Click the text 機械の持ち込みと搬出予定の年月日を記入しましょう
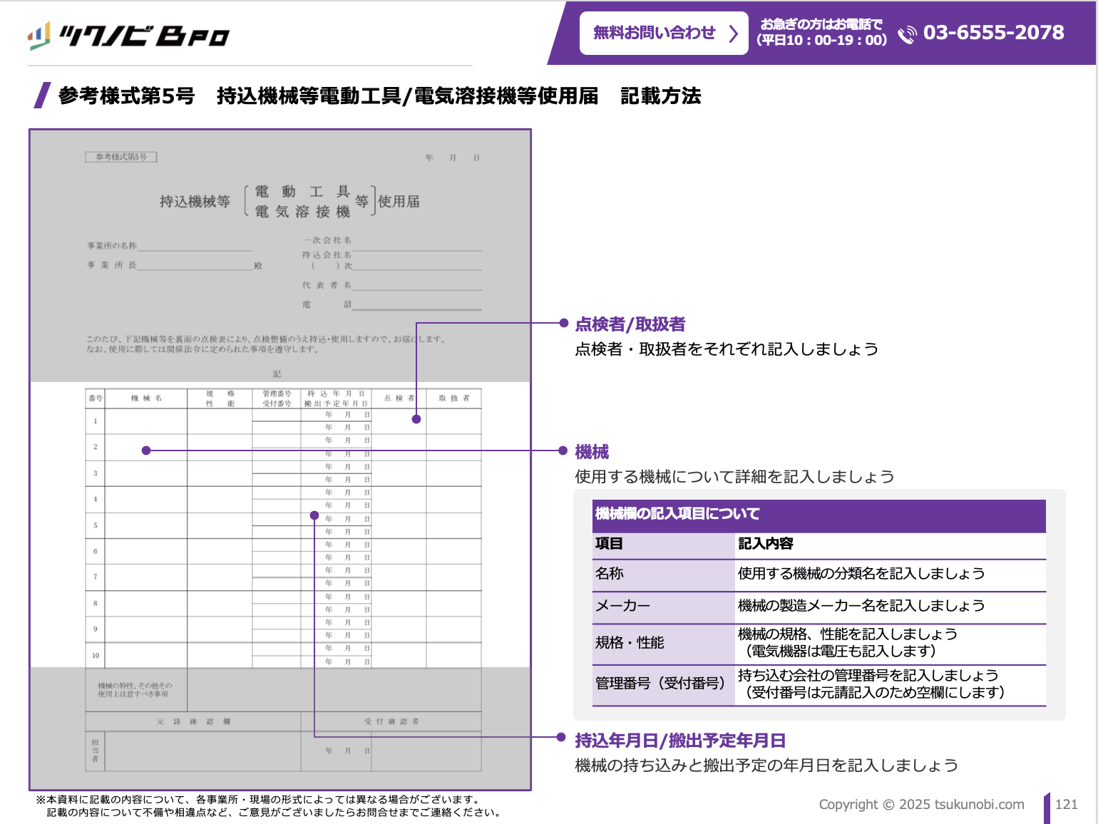This screenshot has width=1098, height=824. pos(766,766)
